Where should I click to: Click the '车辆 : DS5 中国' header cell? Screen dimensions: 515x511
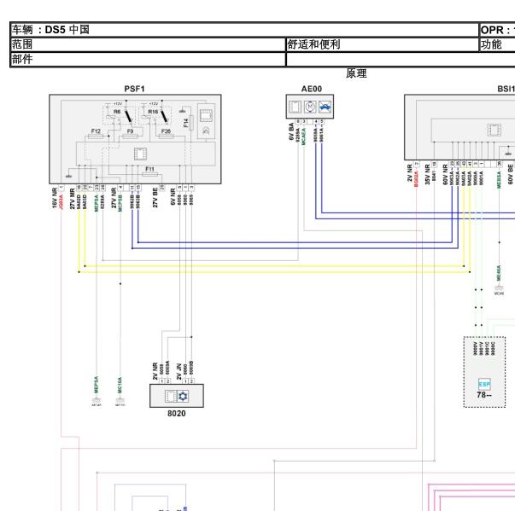coord(245,30)
